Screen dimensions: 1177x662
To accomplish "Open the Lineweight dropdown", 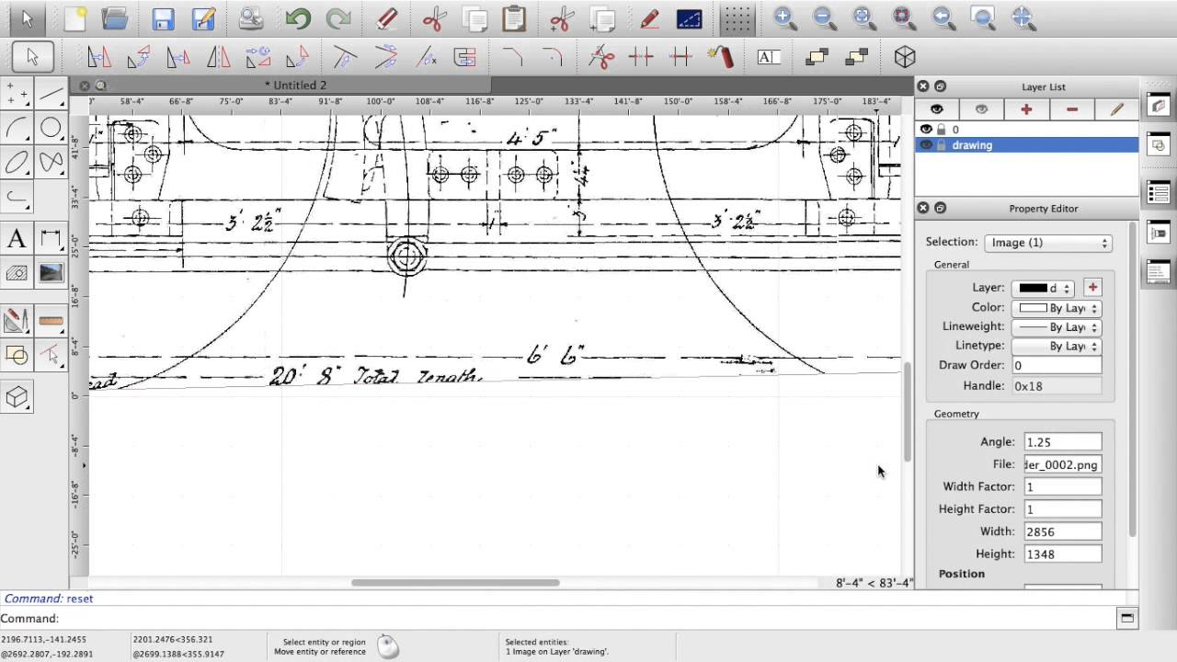I will (x=1056, y=327).
